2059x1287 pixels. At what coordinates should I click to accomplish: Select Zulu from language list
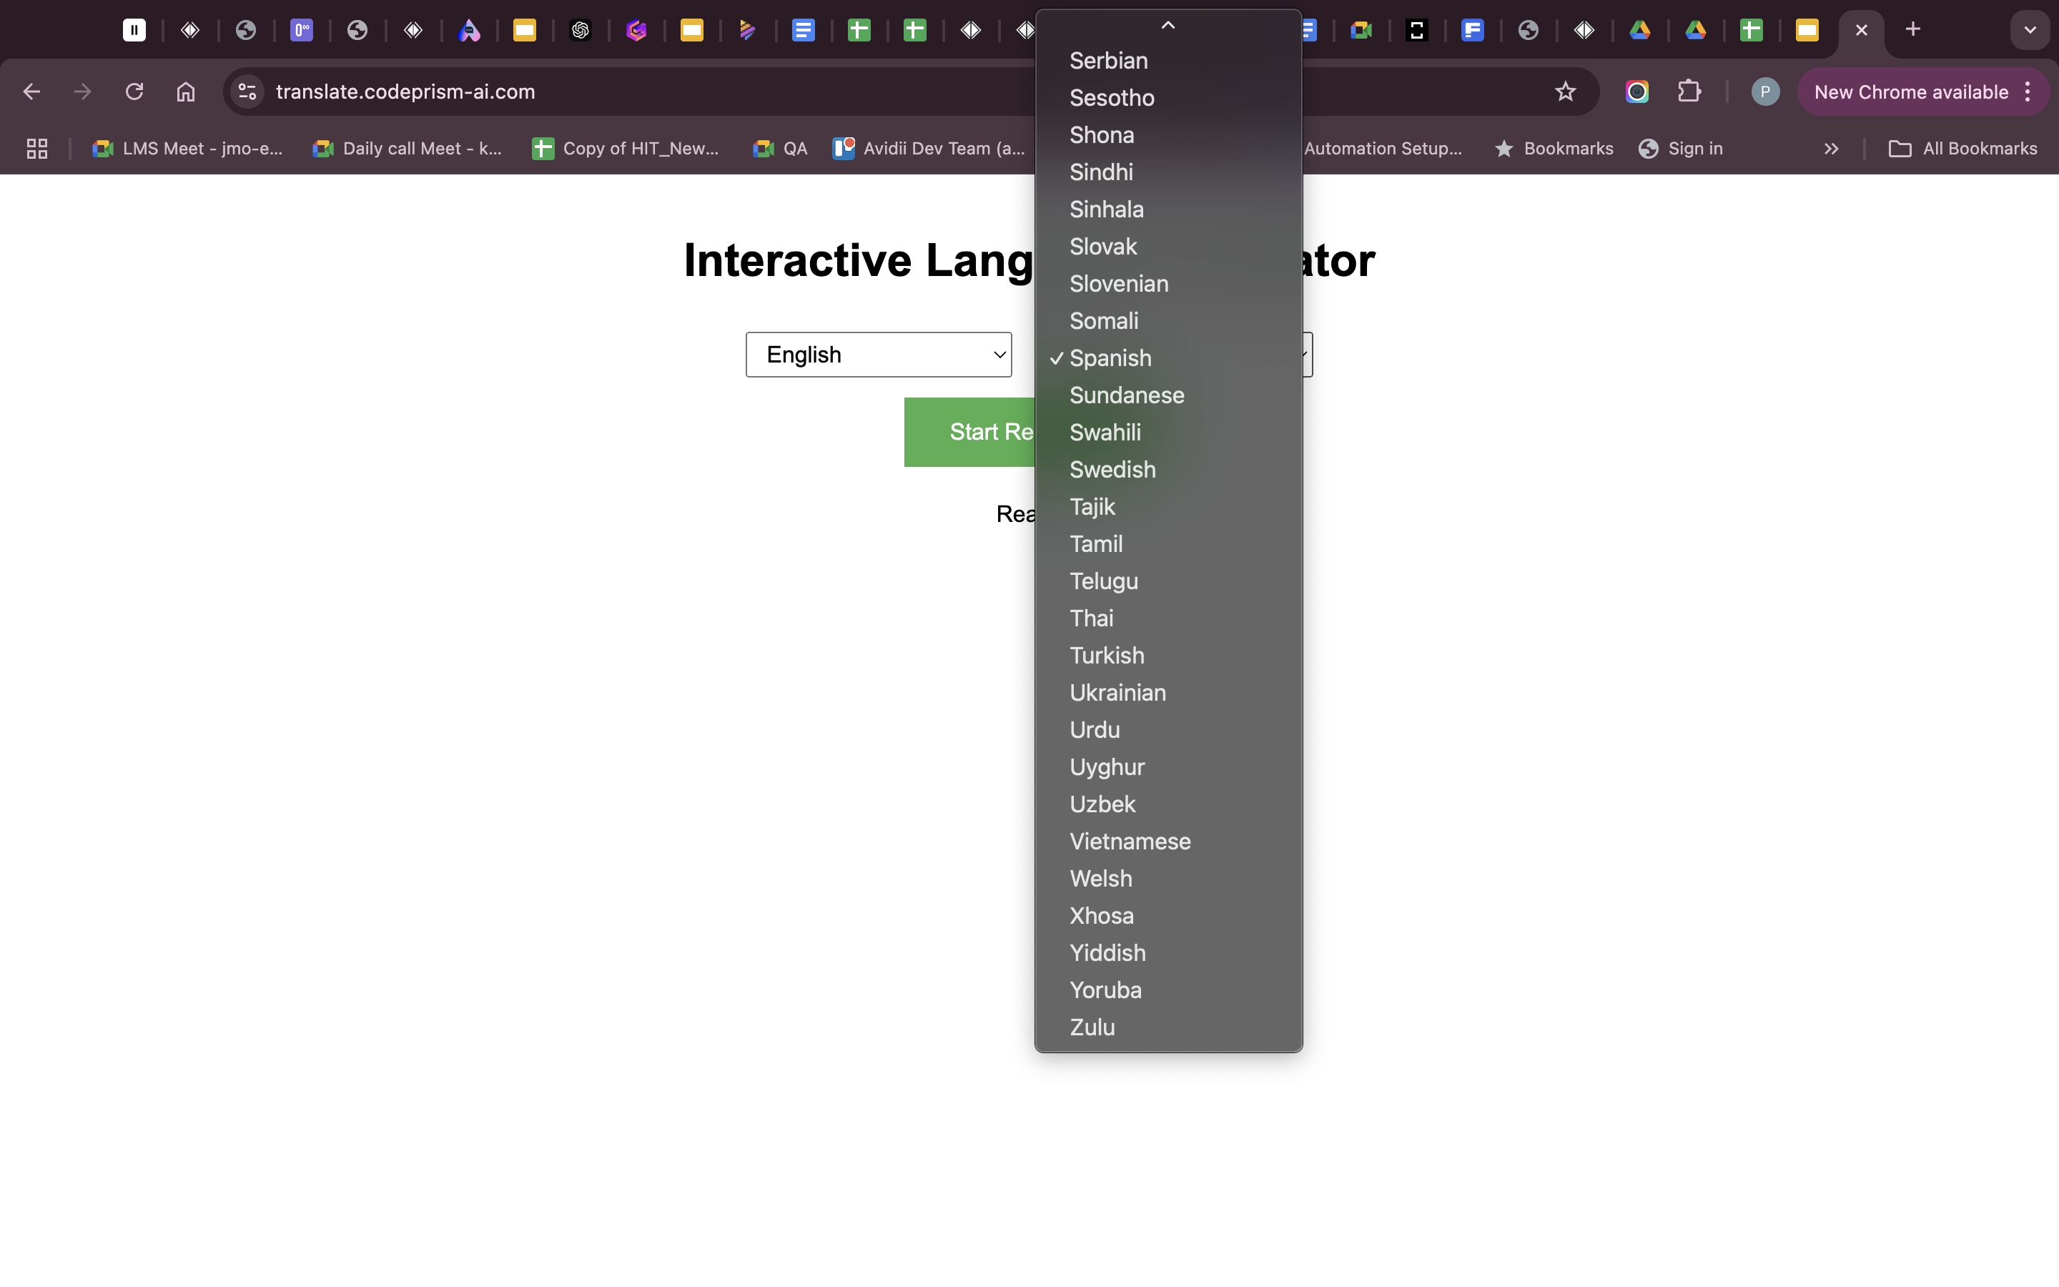[1091, 1027]
